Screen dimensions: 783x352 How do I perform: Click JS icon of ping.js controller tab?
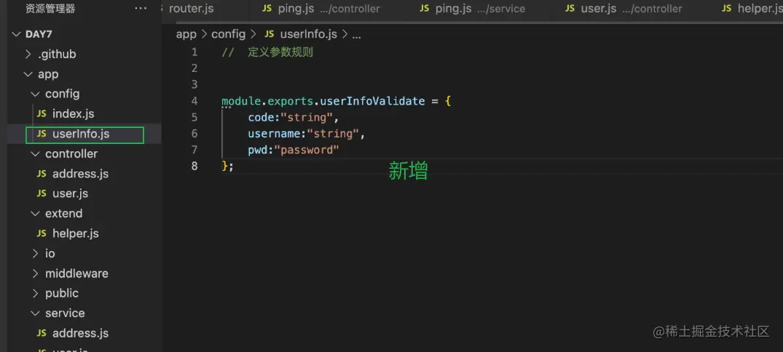267,9
